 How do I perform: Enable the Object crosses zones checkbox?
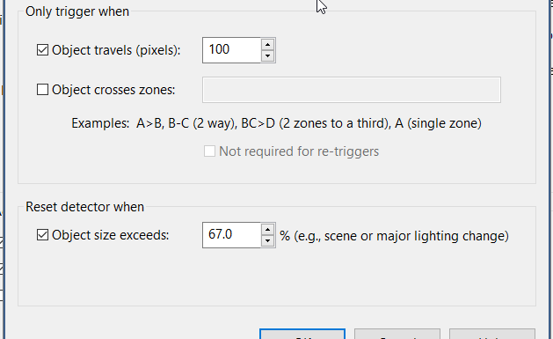coord(43,90)
